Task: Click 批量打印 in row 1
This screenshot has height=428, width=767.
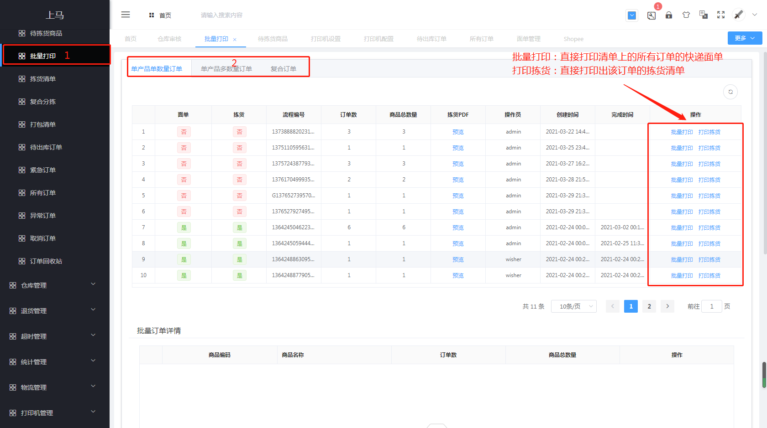Action: point(682,132)
